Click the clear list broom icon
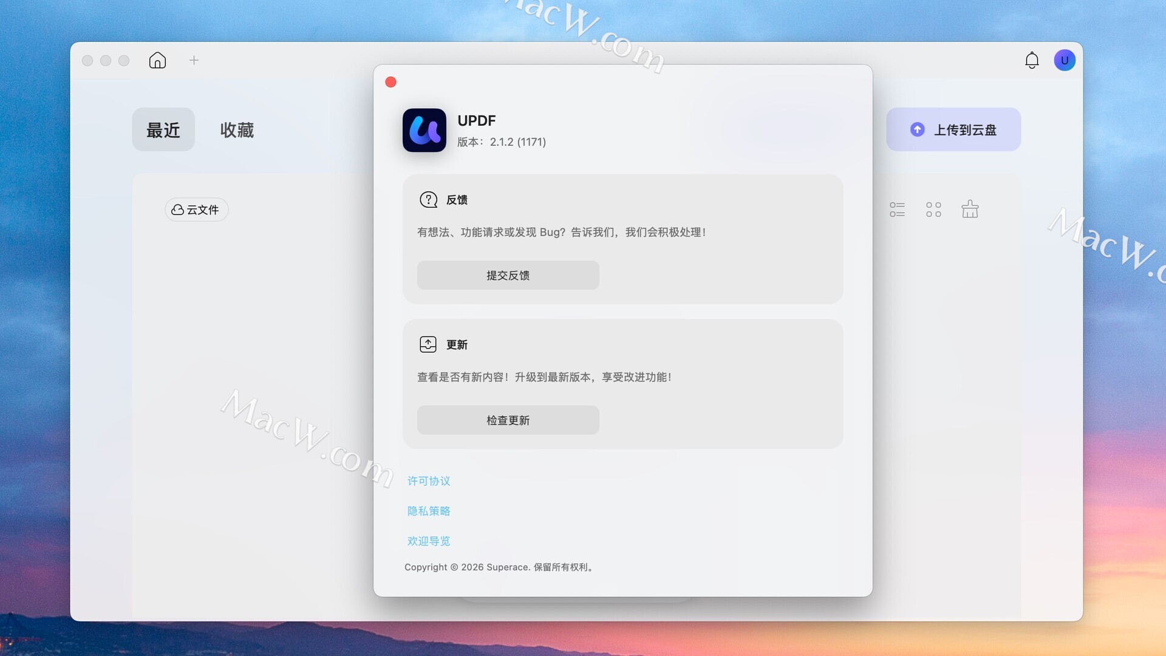This screenshot has width=1166, height=656. (970, 209)
